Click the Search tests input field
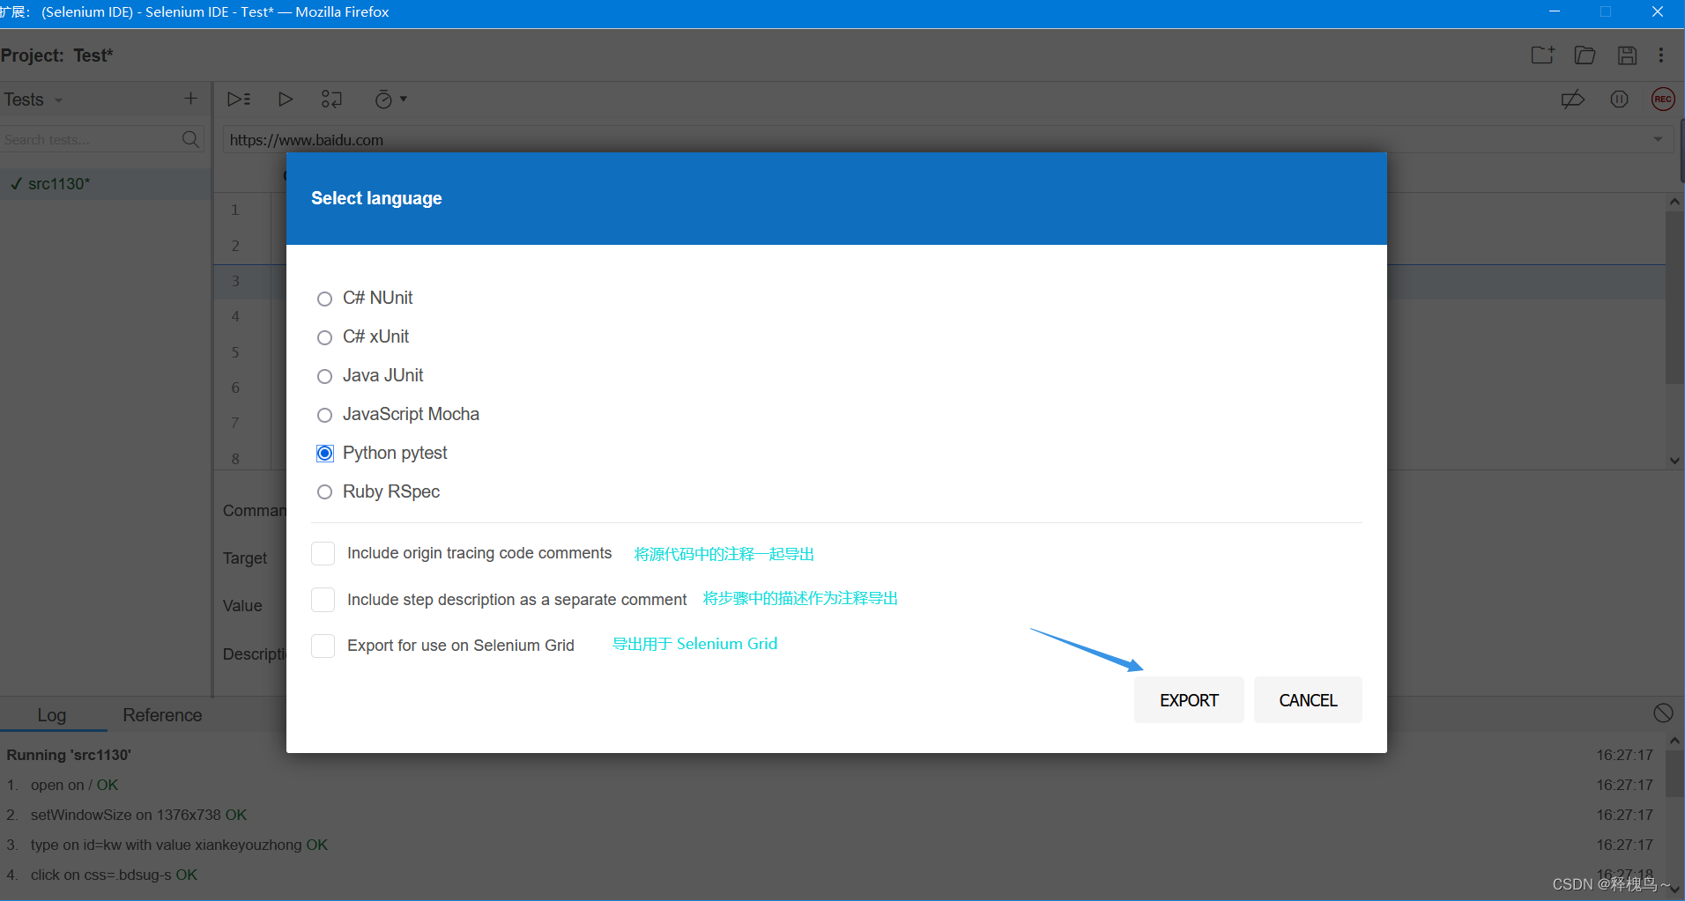This screenshot has width=1685, height=901. (92, 139)
